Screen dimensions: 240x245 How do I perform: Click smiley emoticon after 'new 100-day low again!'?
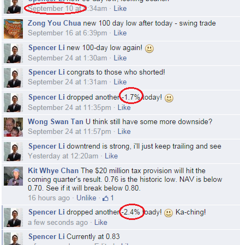pos(149,48)
